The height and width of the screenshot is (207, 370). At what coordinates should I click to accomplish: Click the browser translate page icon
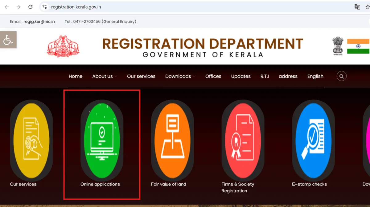(357, 7)
